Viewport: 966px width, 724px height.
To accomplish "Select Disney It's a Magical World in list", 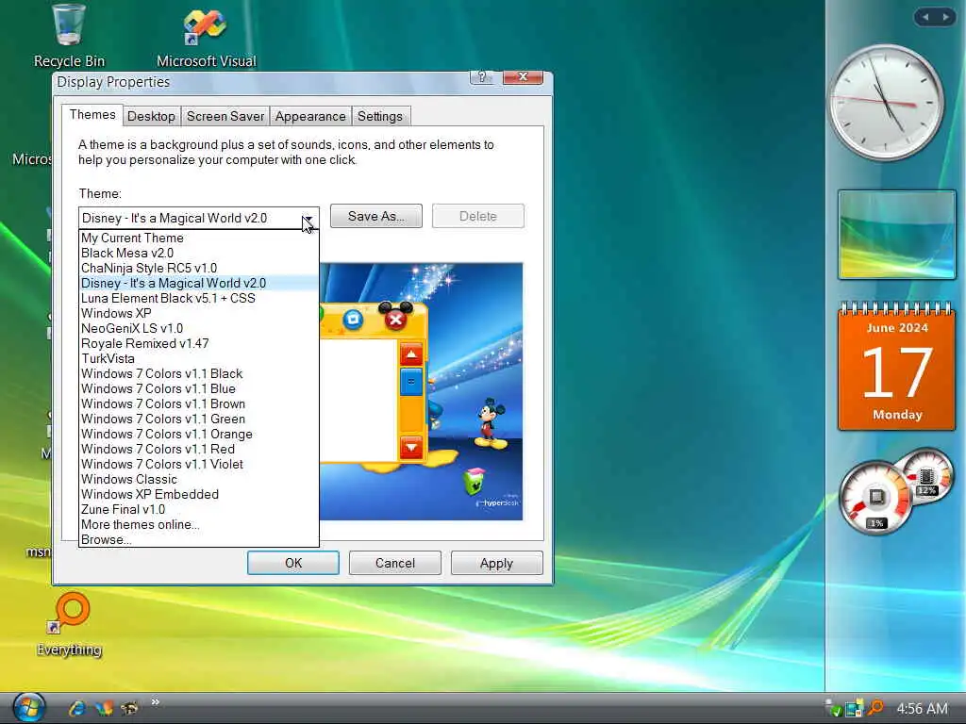I will (198, 283).
